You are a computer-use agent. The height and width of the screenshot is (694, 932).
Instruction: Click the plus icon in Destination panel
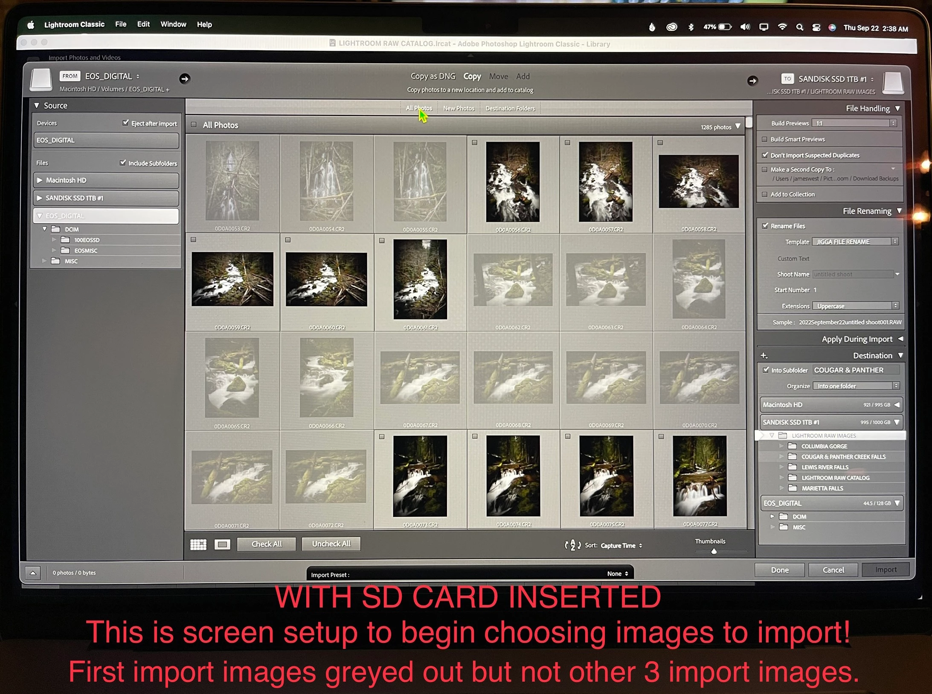(x=764, y=356)
